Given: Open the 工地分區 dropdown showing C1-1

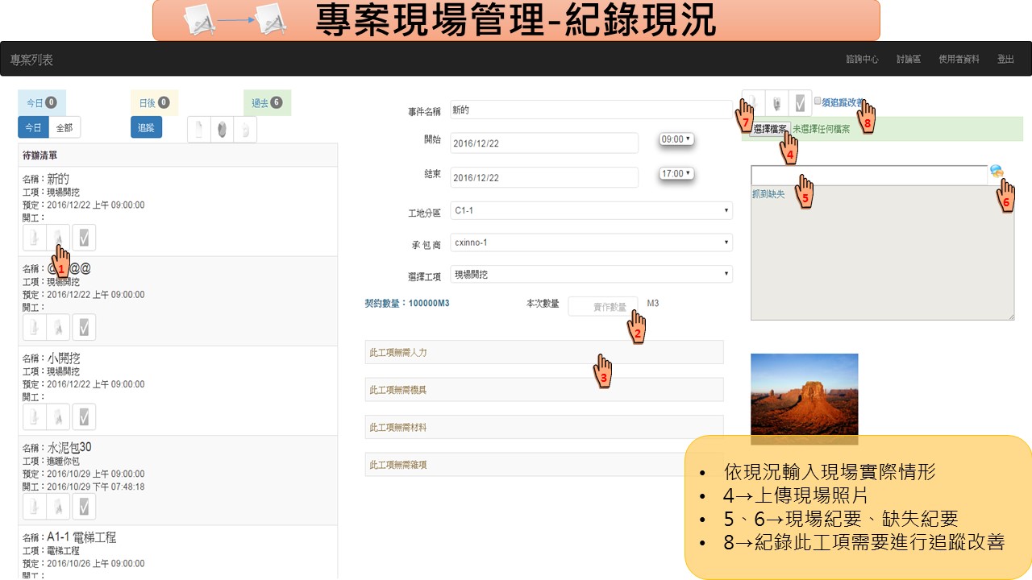Looking at the screenshot, I should point(591,211).
